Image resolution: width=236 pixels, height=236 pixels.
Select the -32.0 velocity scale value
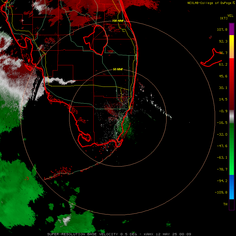click(x=222, y=135)
